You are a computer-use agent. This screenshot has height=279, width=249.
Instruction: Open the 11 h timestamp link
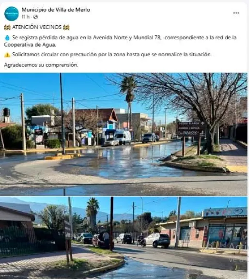pos(26,17)
